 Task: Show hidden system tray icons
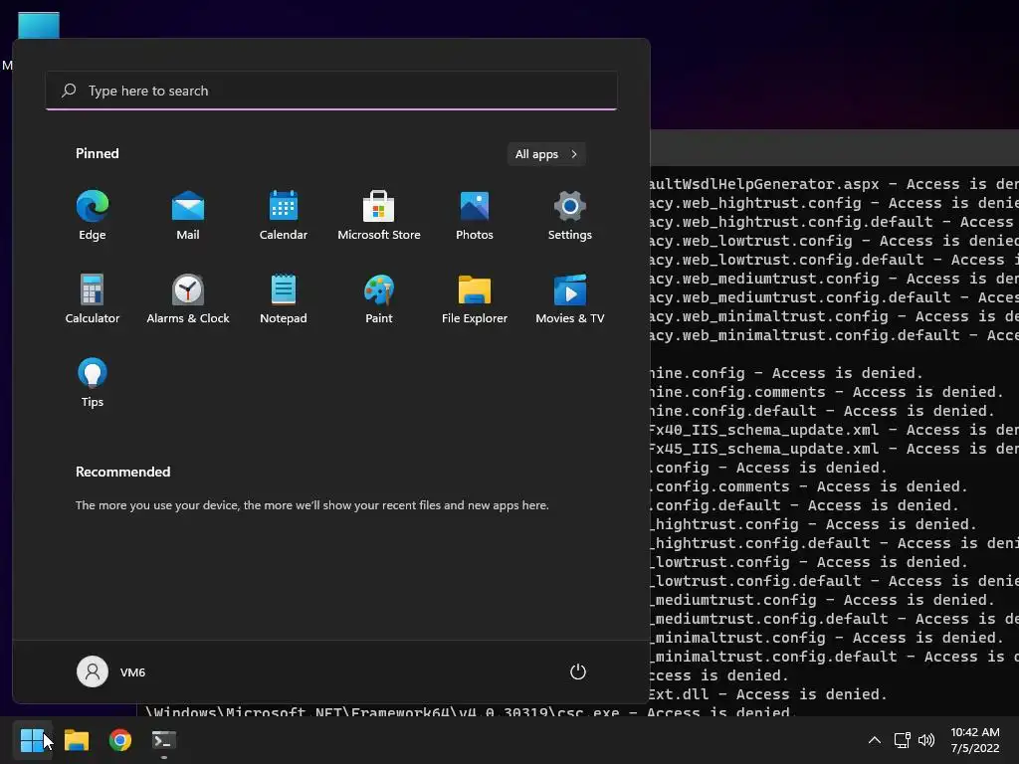point(875,740)
